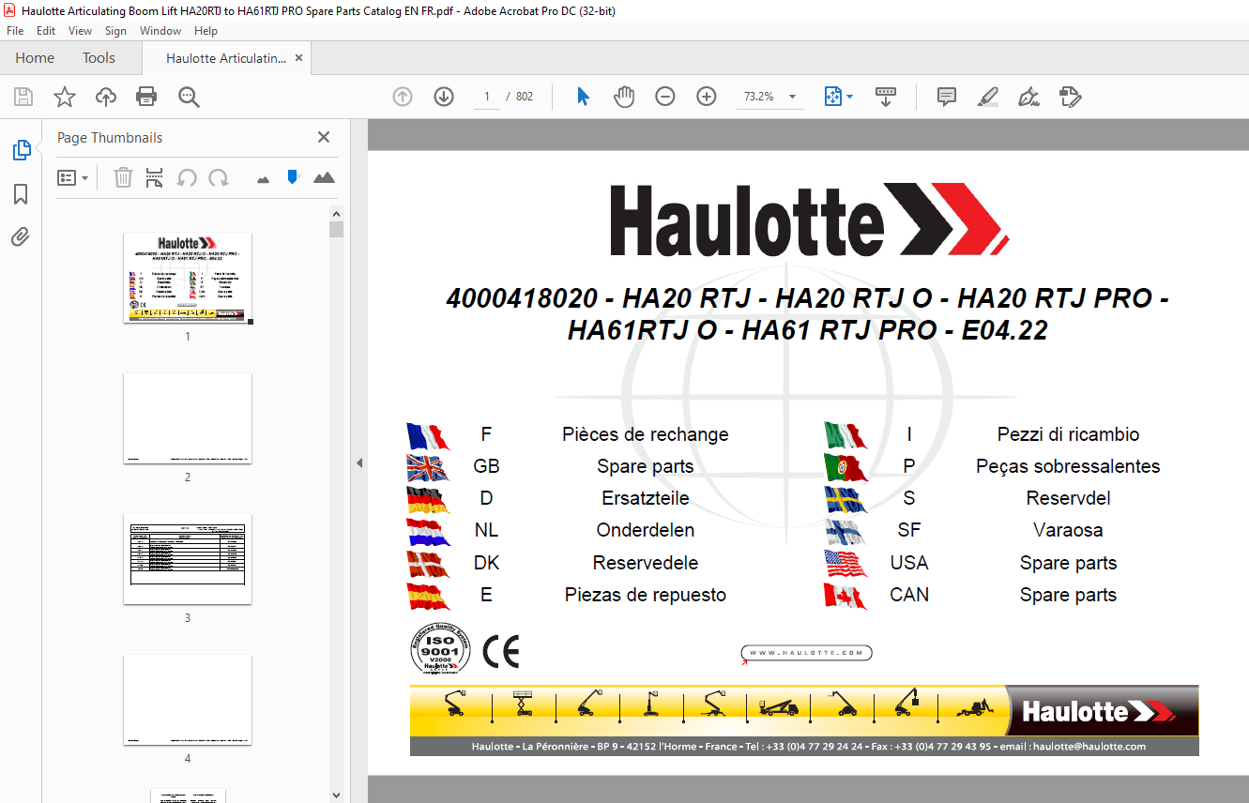Print the document using printer icon

point(146,97)
